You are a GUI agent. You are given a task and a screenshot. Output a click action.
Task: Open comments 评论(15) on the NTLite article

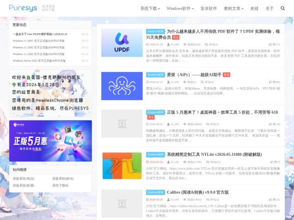click(213, 162)
